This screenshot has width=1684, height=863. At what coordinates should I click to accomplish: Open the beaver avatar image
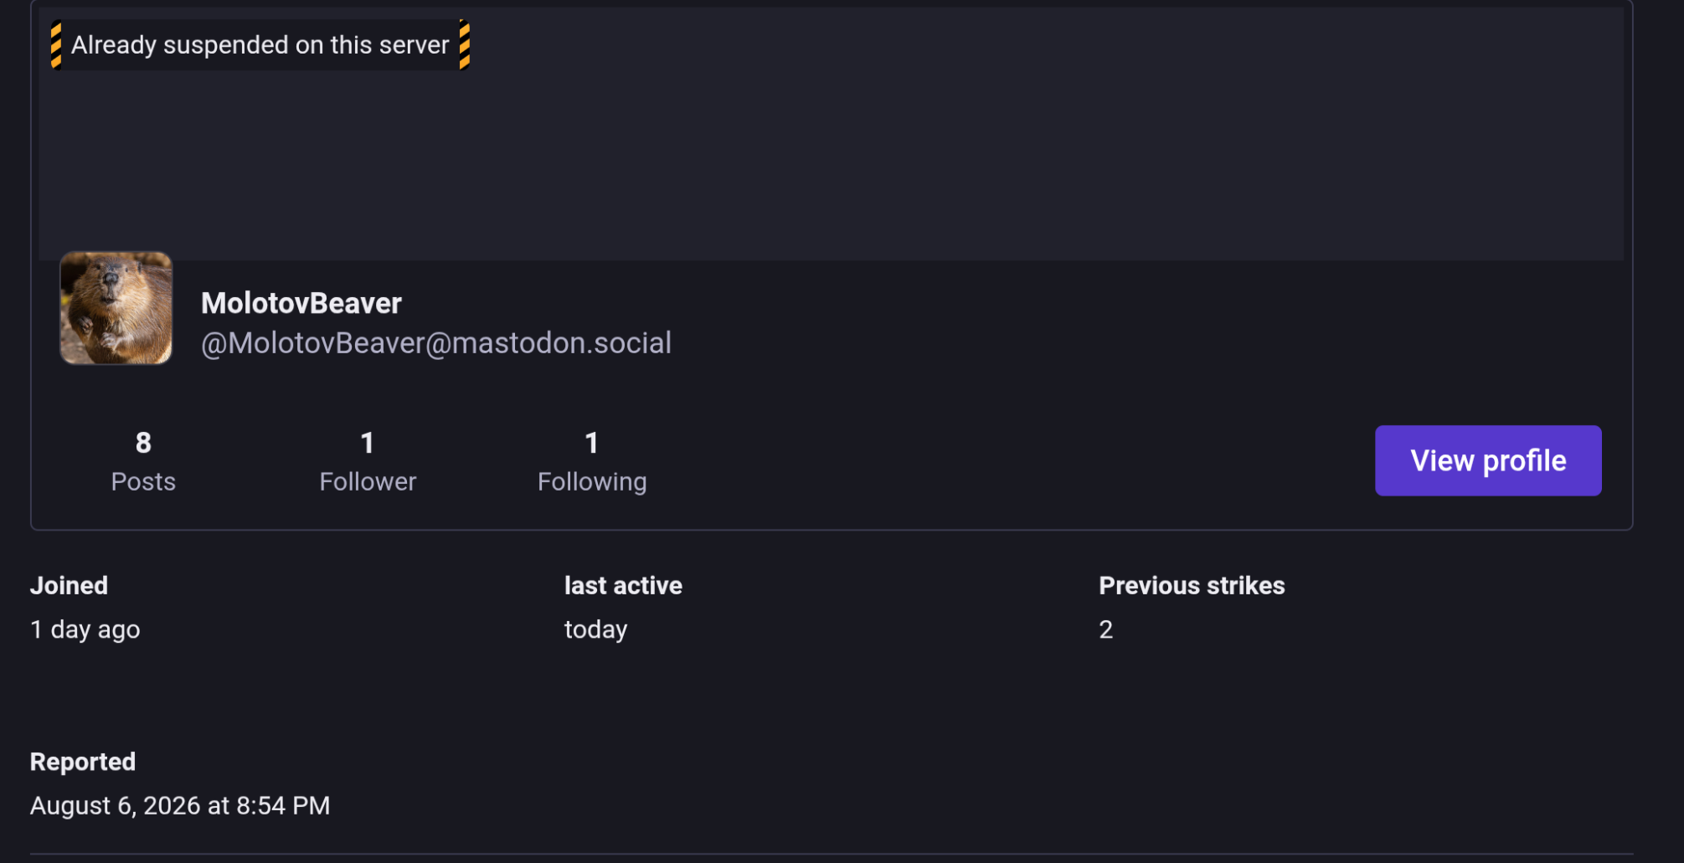click(x=116, y=308)
